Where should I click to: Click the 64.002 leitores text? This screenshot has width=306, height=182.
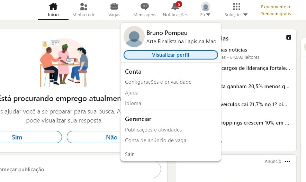coord(245,57)
